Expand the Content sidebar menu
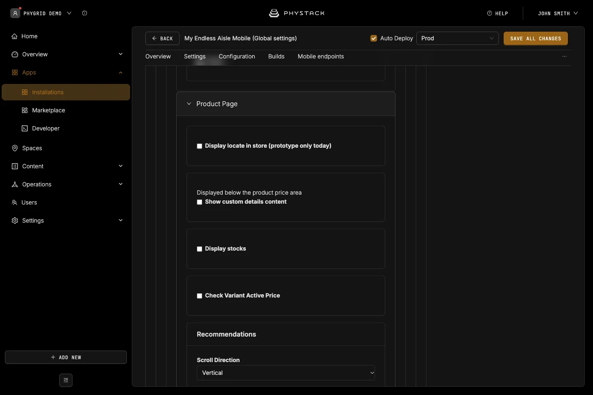This screenshot has width=593, height=395. pyautogui.click(x=121, y=166)
